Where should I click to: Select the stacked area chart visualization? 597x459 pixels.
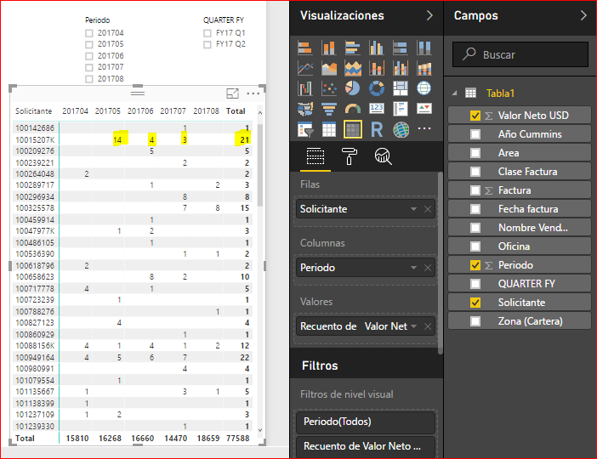(x=353, y=69)
